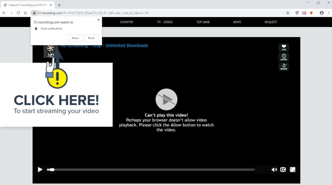Viewport: 332px width, 185px height.
Task: Open the NEWS page
Action: point(237,22)
